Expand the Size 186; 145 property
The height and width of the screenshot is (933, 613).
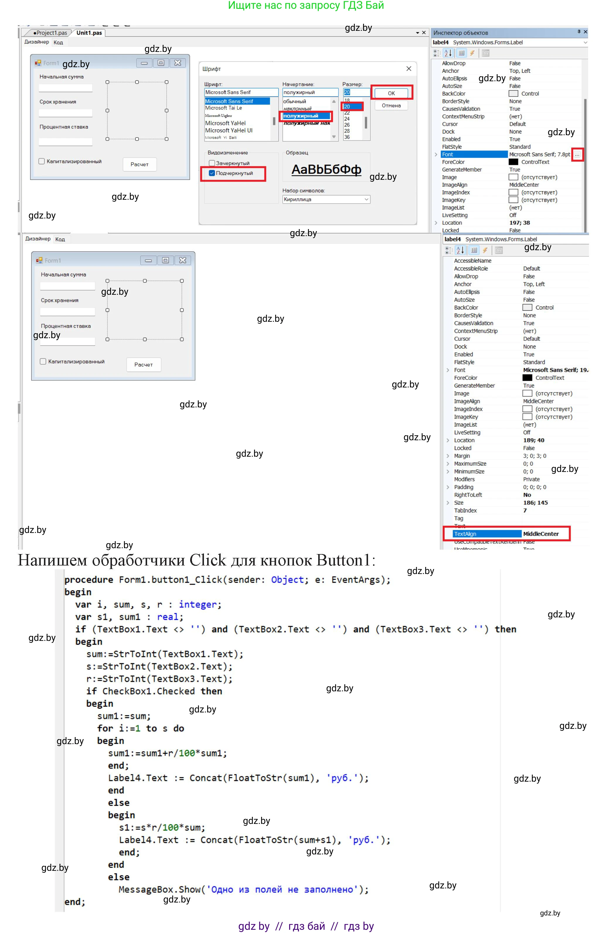click(x=448, y=502)
